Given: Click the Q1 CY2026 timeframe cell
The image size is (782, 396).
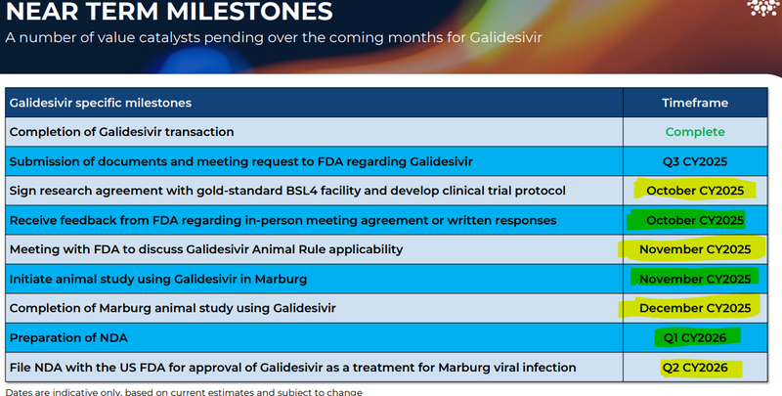Looking at the screenshot, I should (695, 338).
